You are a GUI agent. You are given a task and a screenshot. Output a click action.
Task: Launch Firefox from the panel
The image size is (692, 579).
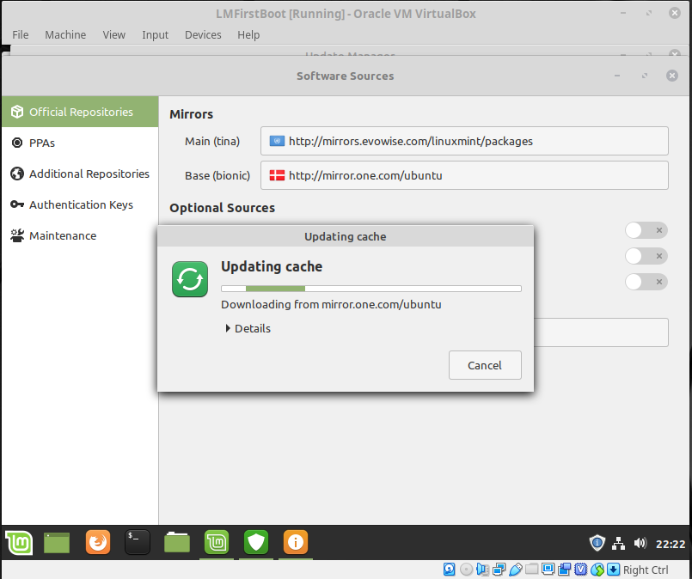click(97, 542)
